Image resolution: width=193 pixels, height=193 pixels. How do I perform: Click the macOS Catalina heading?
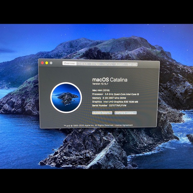[x=110, y=80]
